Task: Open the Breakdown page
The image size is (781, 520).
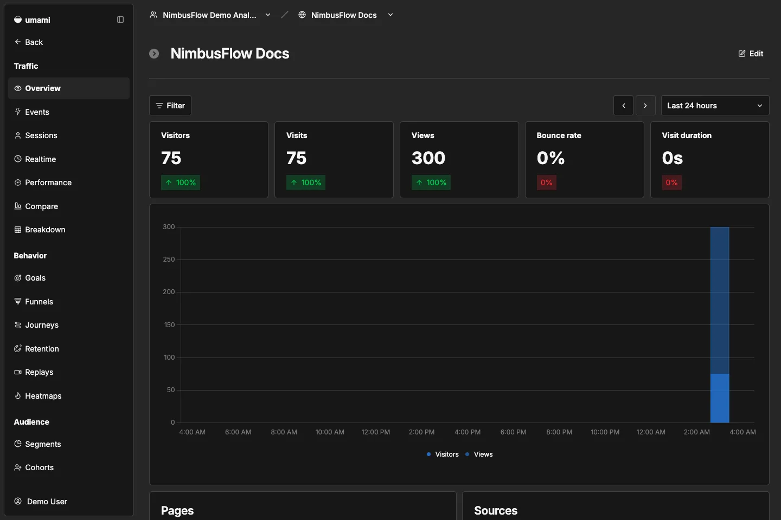Action: tap(69, 230)
